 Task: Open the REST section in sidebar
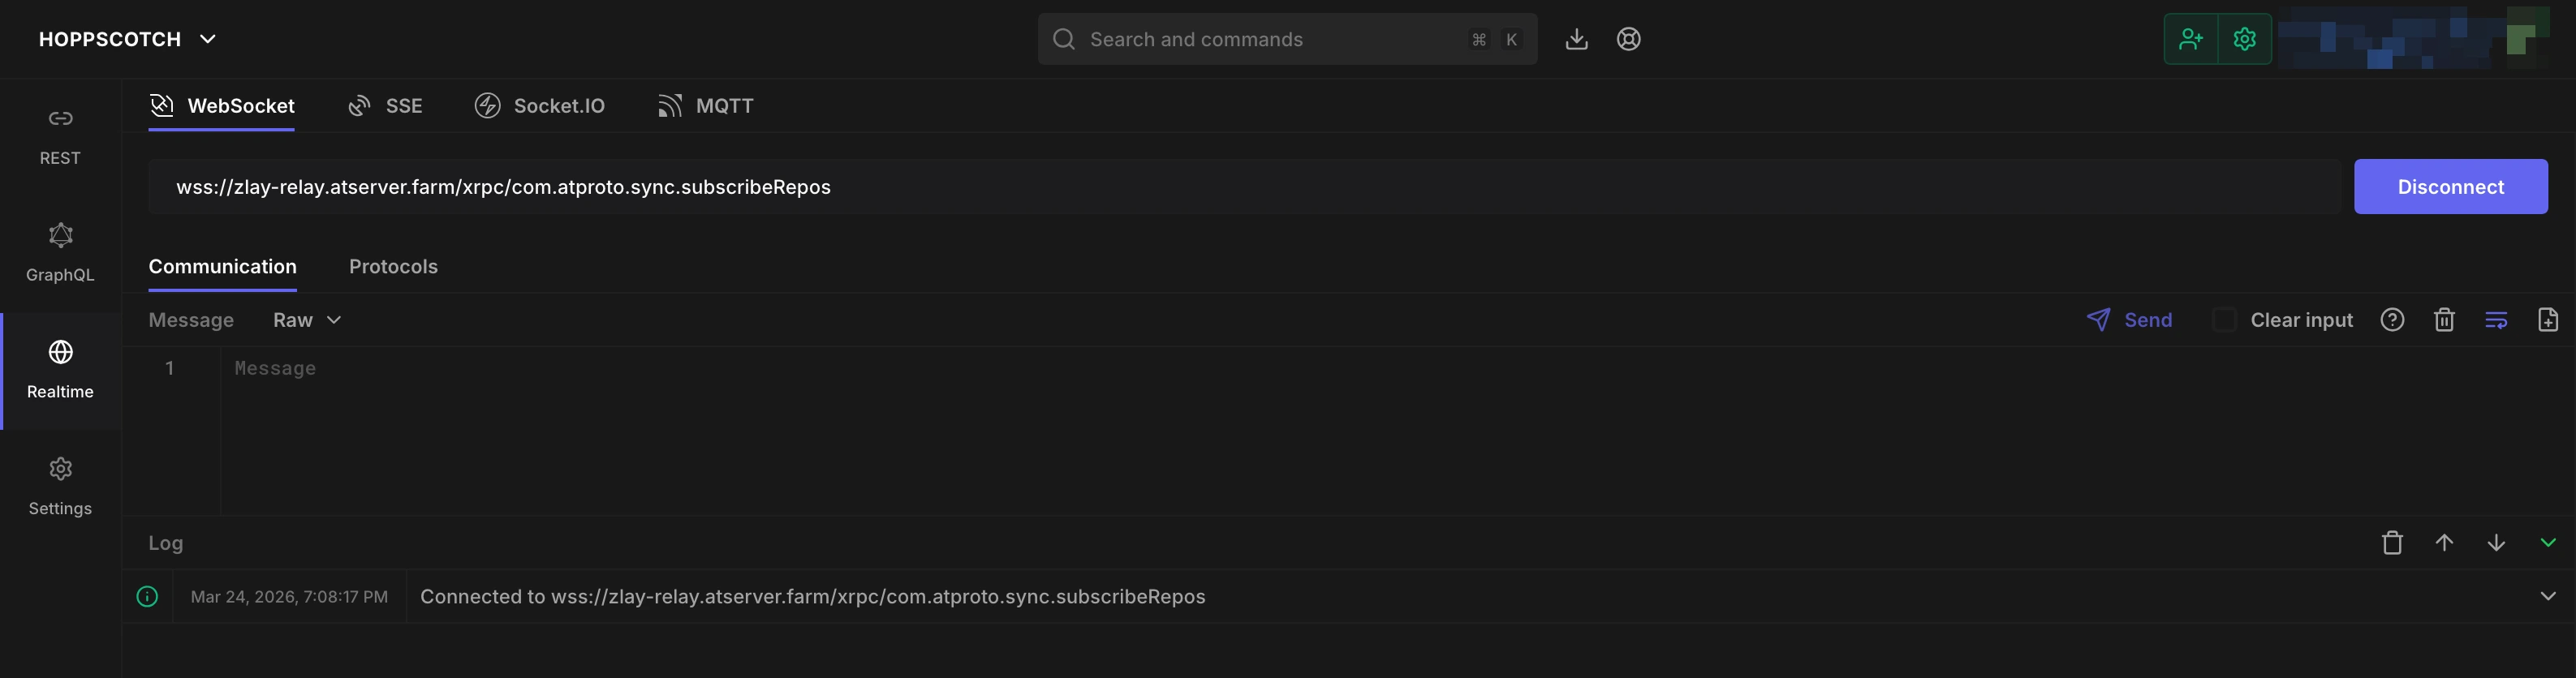[60, 136]
